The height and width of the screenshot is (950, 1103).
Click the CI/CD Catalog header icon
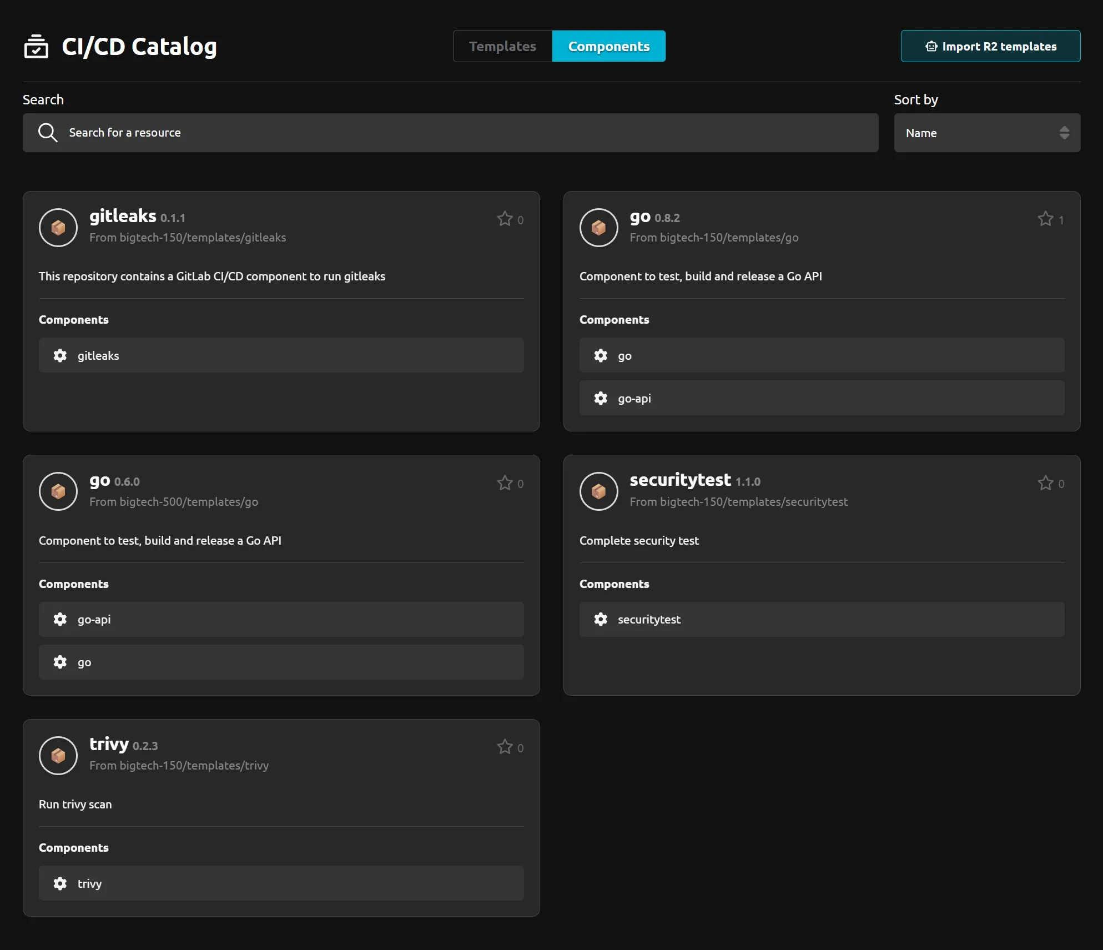click(36, 46)
